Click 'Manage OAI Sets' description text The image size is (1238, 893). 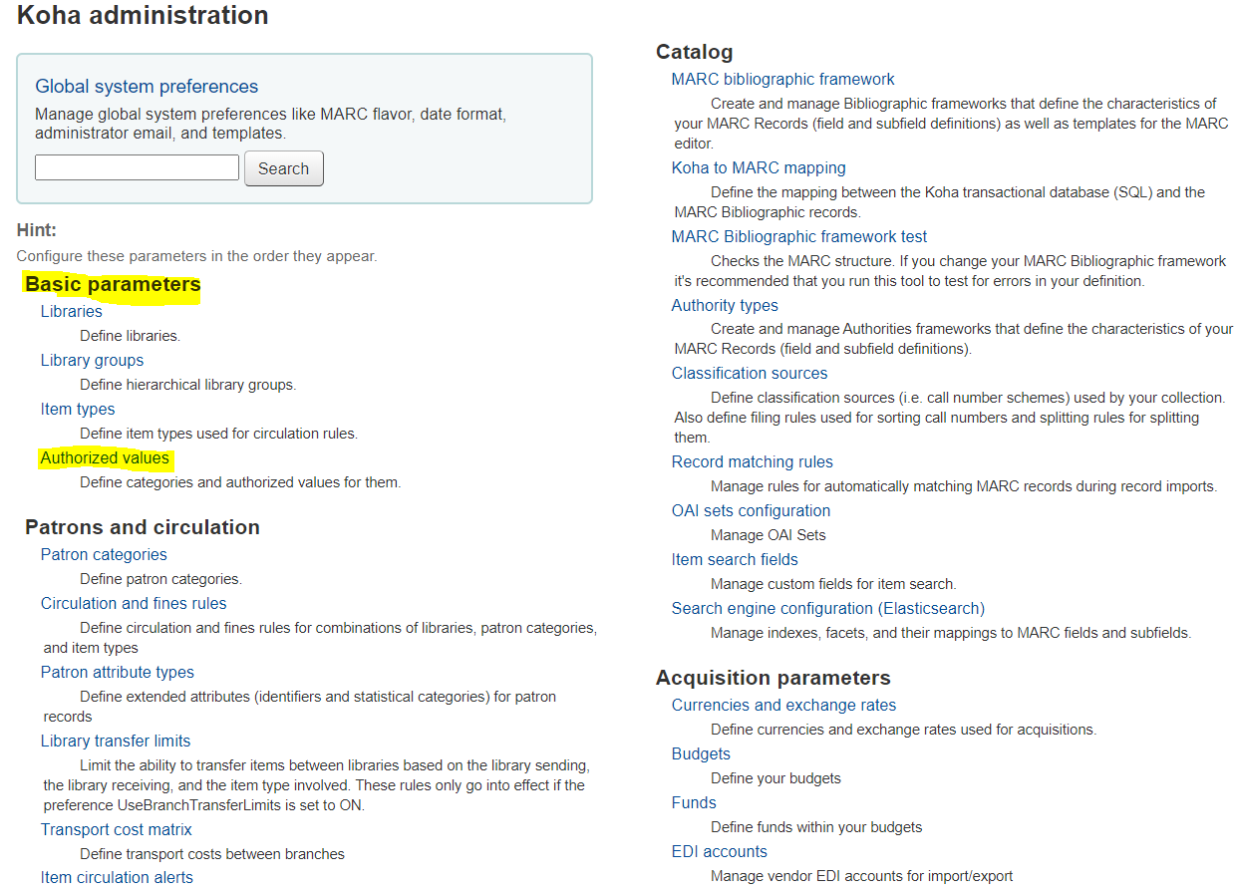coord(769,535)
